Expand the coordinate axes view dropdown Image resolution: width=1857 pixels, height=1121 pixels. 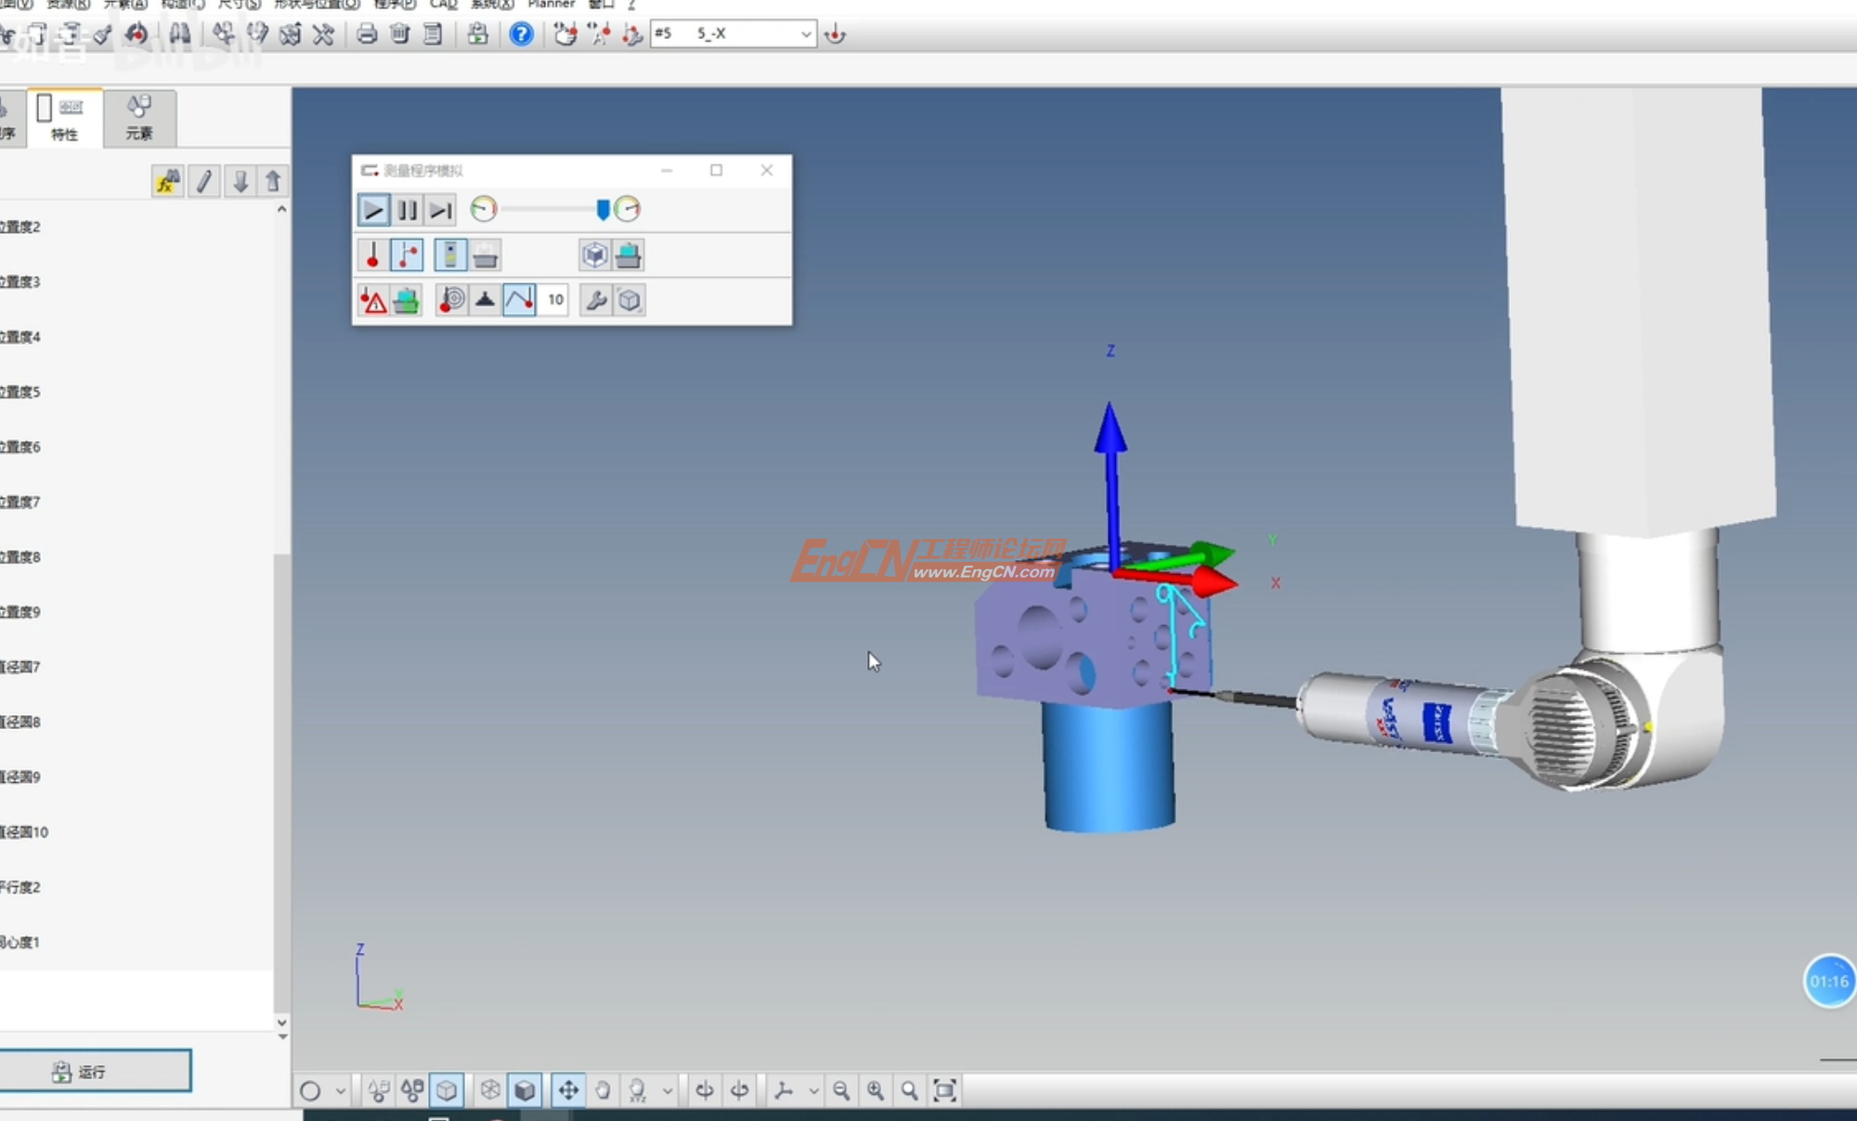click(813, 1091)
